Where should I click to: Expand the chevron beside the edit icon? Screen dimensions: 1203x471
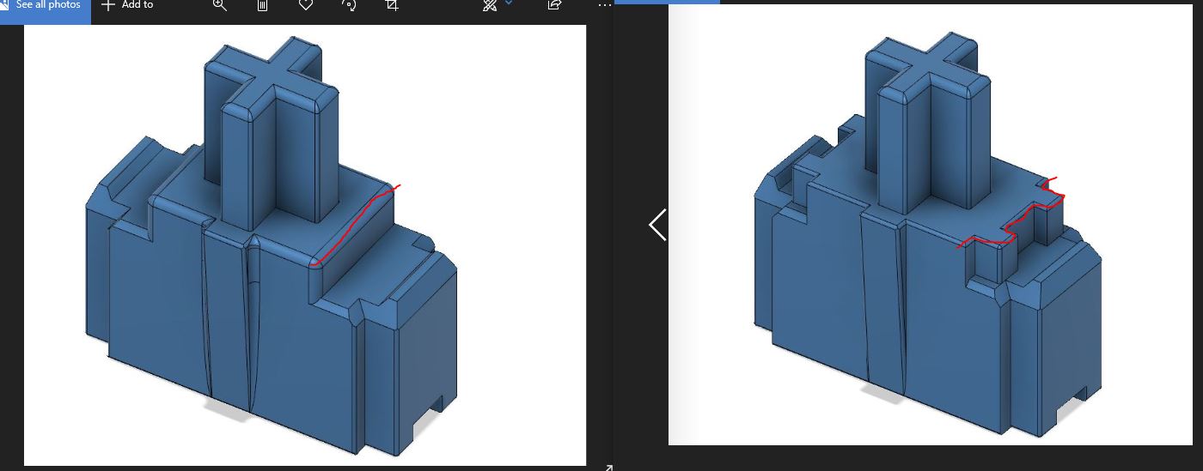click(510, 3)
